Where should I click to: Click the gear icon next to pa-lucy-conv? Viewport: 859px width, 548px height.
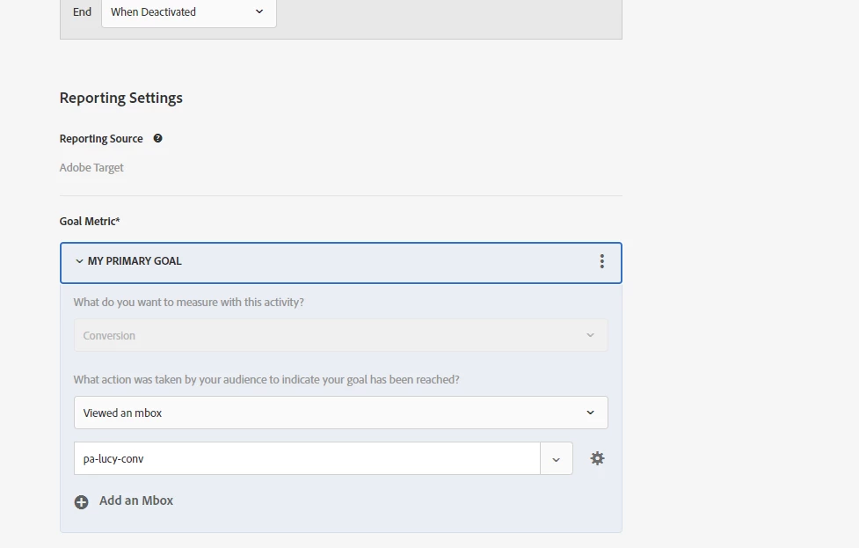tap(597, 458)
